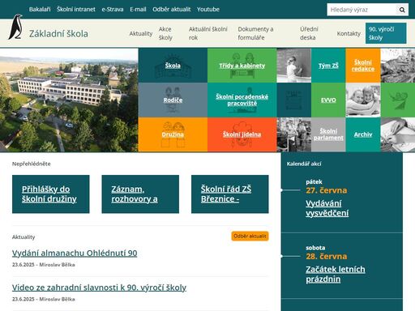Click the search magnifier icon

click(x=402, y=10)
